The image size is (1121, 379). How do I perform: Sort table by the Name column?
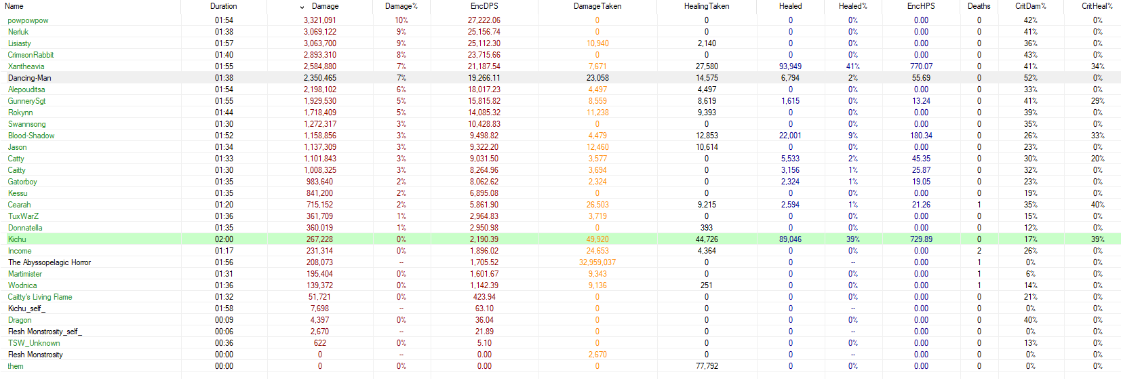click(x=14, y=6)
